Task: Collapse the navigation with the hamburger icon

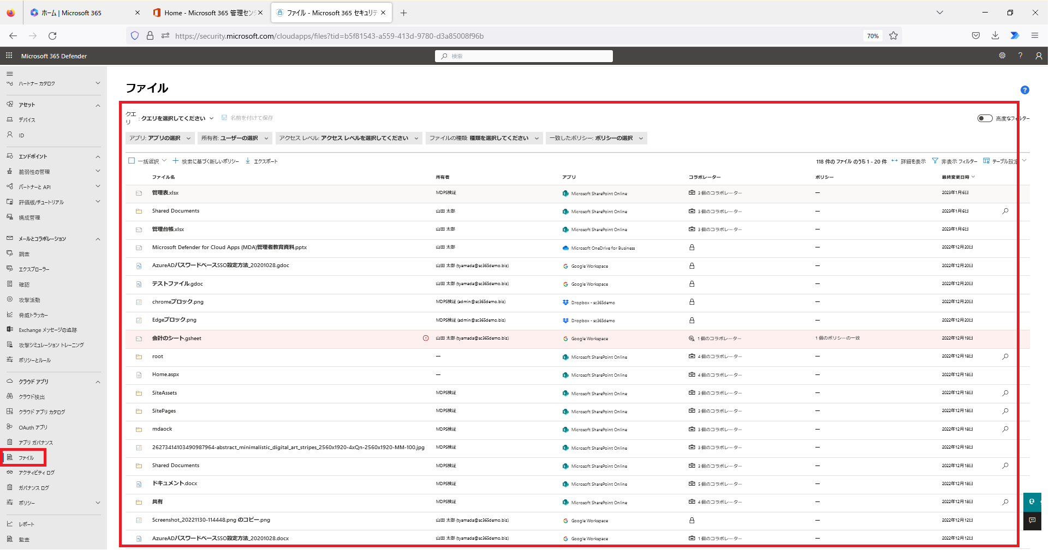Action: tap(9, 74)
